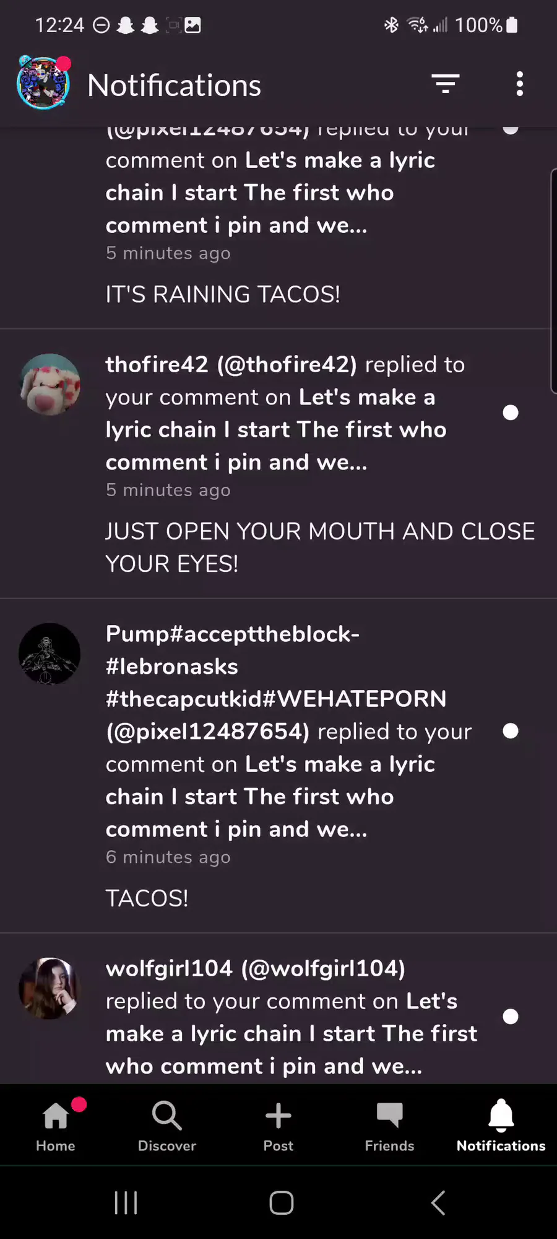
Task: Tap unread dot on thofire42 notification
Action: (511, 413)
